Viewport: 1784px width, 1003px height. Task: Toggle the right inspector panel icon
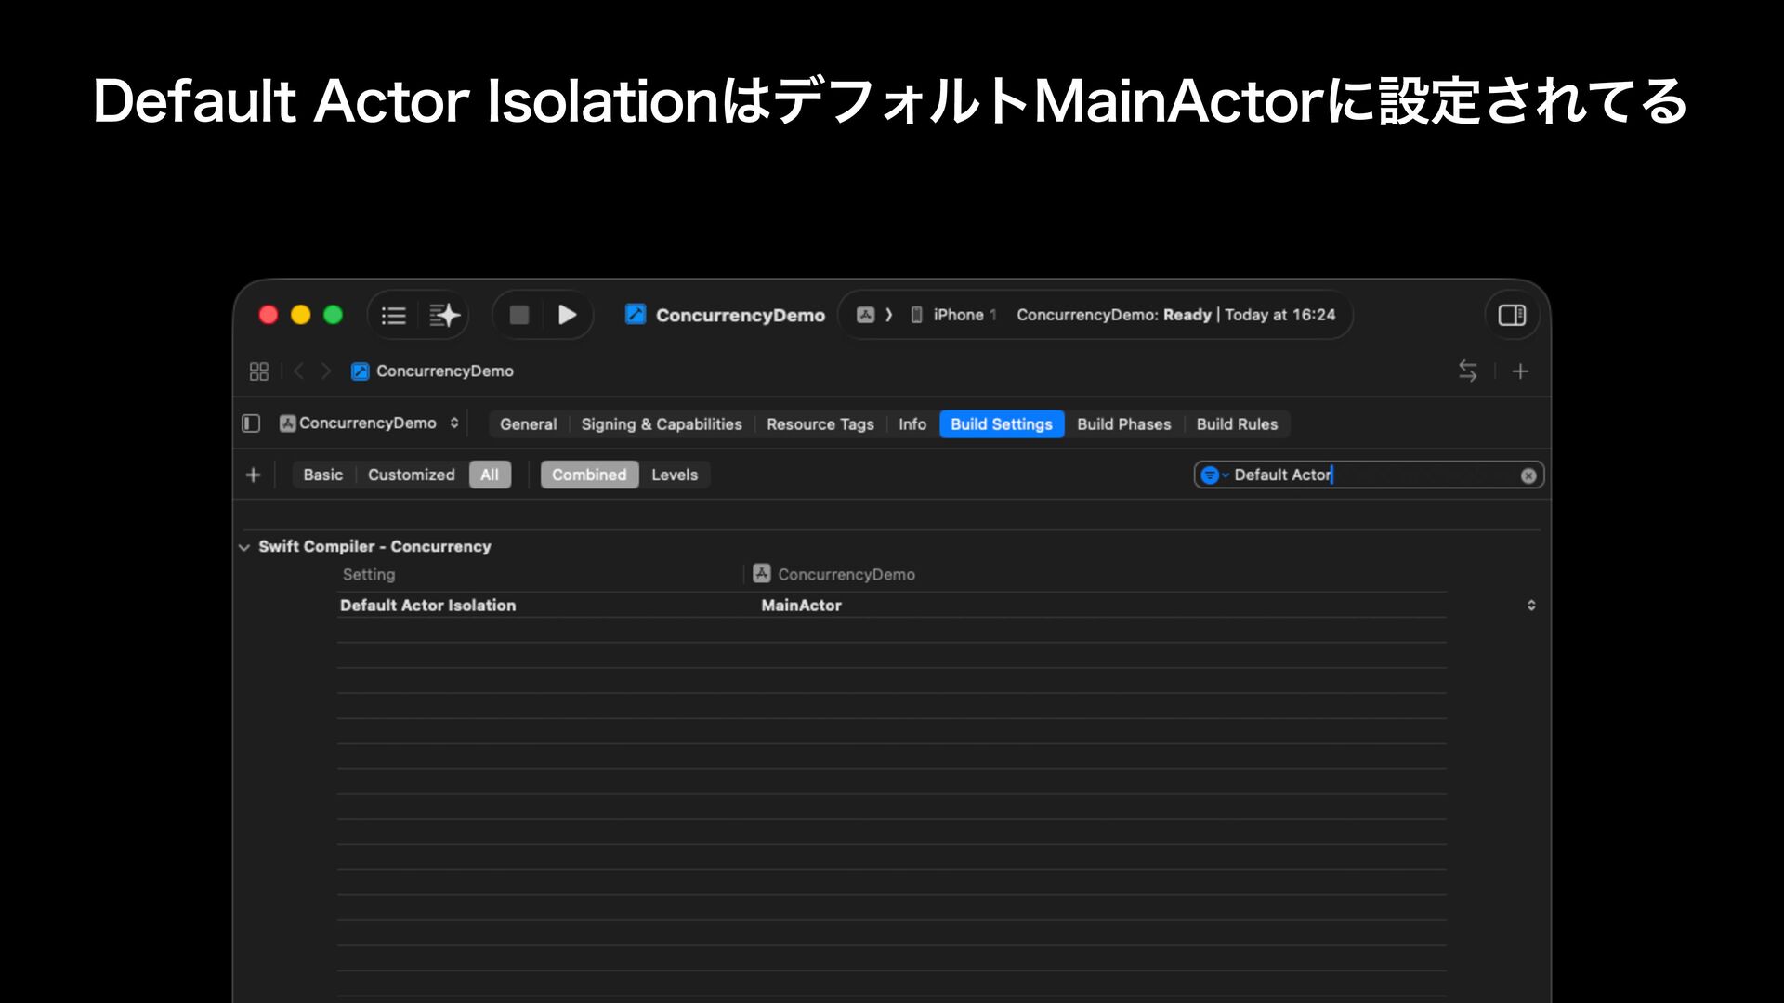click(x=1512, y=316)
